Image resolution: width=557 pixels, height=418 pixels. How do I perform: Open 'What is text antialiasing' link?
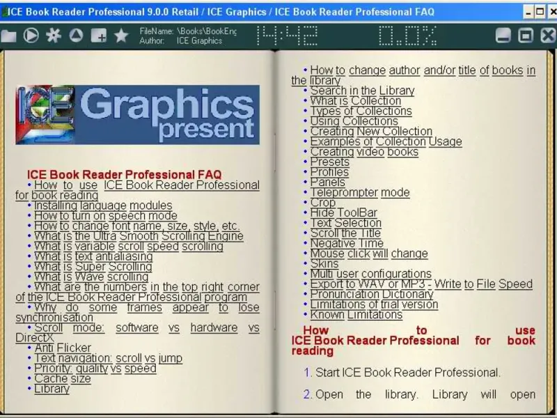tap(93, 256)
